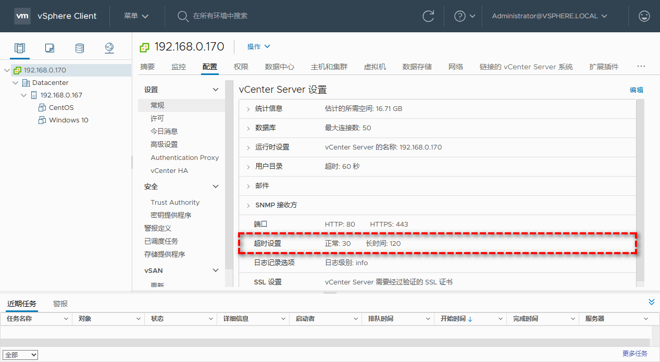The width and height of the screenshot is (660, 362).
Task: Expand the 统计信息 settings row
Action: [x=248, y=109]
